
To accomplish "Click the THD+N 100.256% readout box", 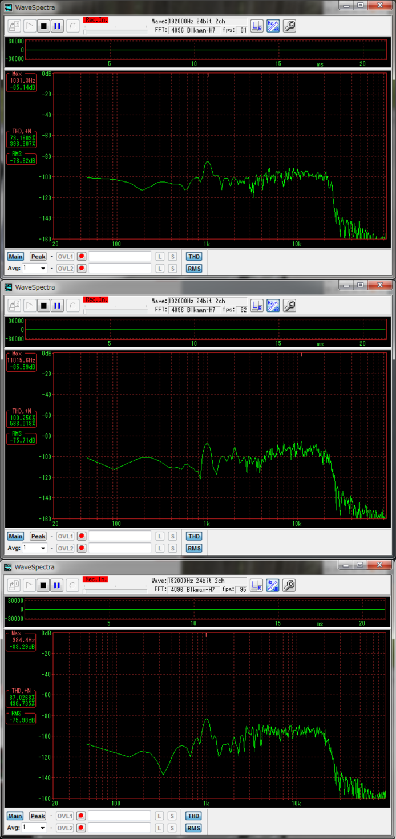I will [22, 418].
